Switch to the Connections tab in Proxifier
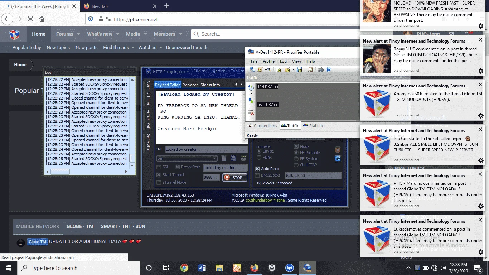 [x=262, y=126]
